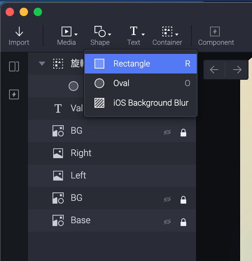Click the image icon of Left layer
252x261 pixels.
(x=58, y=176)
